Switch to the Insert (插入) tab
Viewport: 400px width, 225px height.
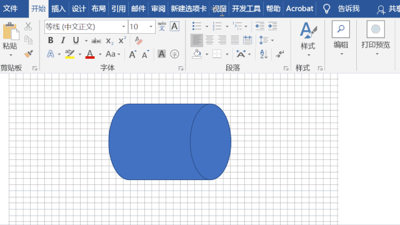(x=58, y=9)
